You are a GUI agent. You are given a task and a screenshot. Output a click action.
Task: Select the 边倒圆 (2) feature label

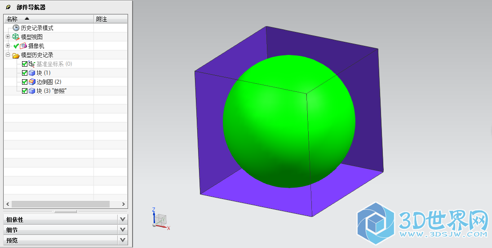point(49,82)
